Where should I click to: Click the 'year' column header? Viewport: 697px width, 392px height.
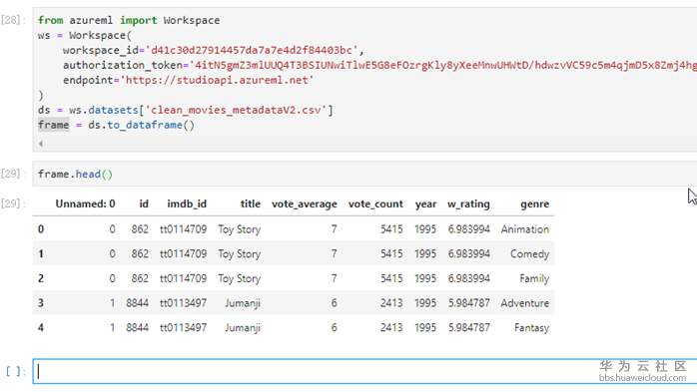click(x=425, y=204)
